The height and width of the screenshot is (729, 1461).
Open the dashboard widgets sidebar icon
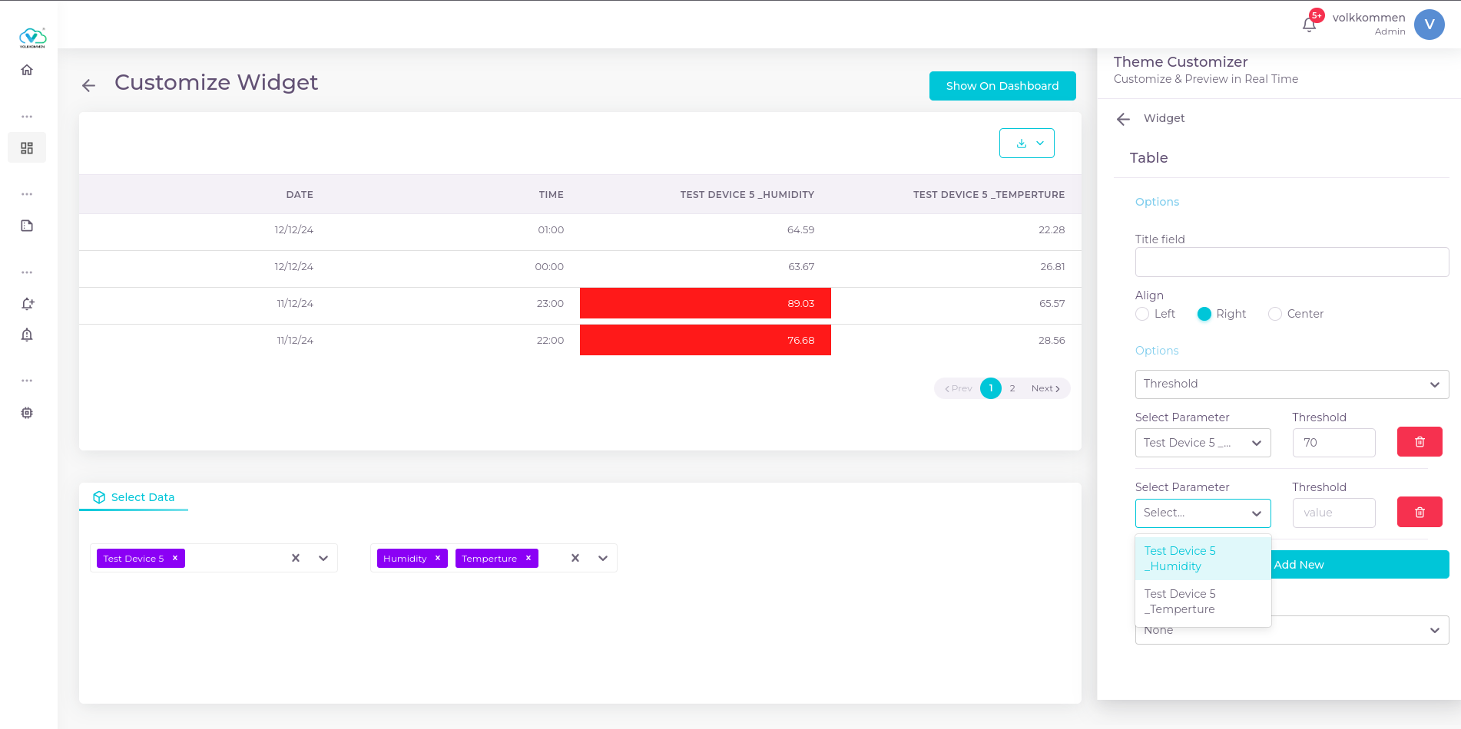click(x=27, y=148)
